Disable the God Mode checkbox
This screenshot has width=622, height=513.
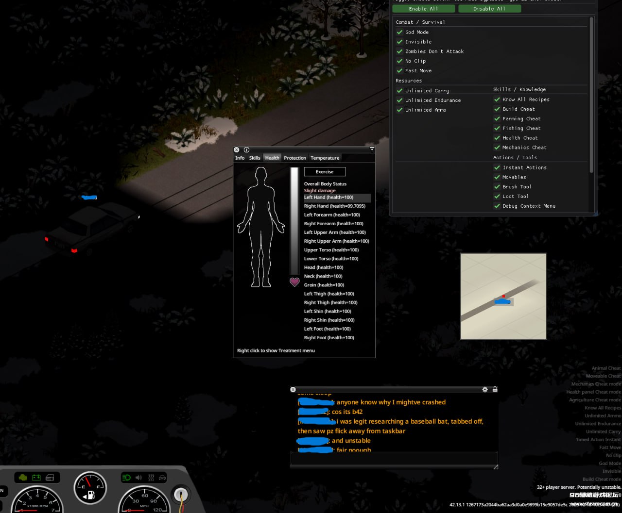pos(399,32)
